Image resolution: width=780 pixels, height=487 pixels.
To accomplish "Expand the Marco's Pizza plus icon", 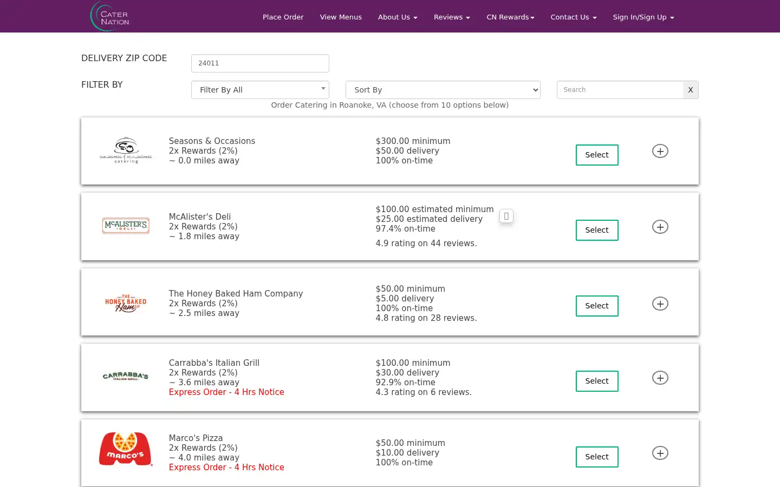I will click(660, 453).
